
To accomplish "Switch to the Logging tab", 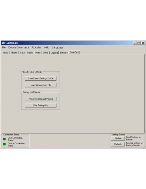I will 54,53.
